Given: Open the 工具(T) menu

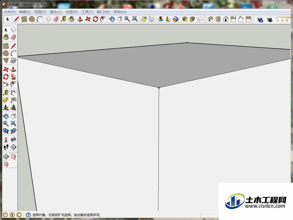Looking at the screenshot, I should click(x=87, y=12).
